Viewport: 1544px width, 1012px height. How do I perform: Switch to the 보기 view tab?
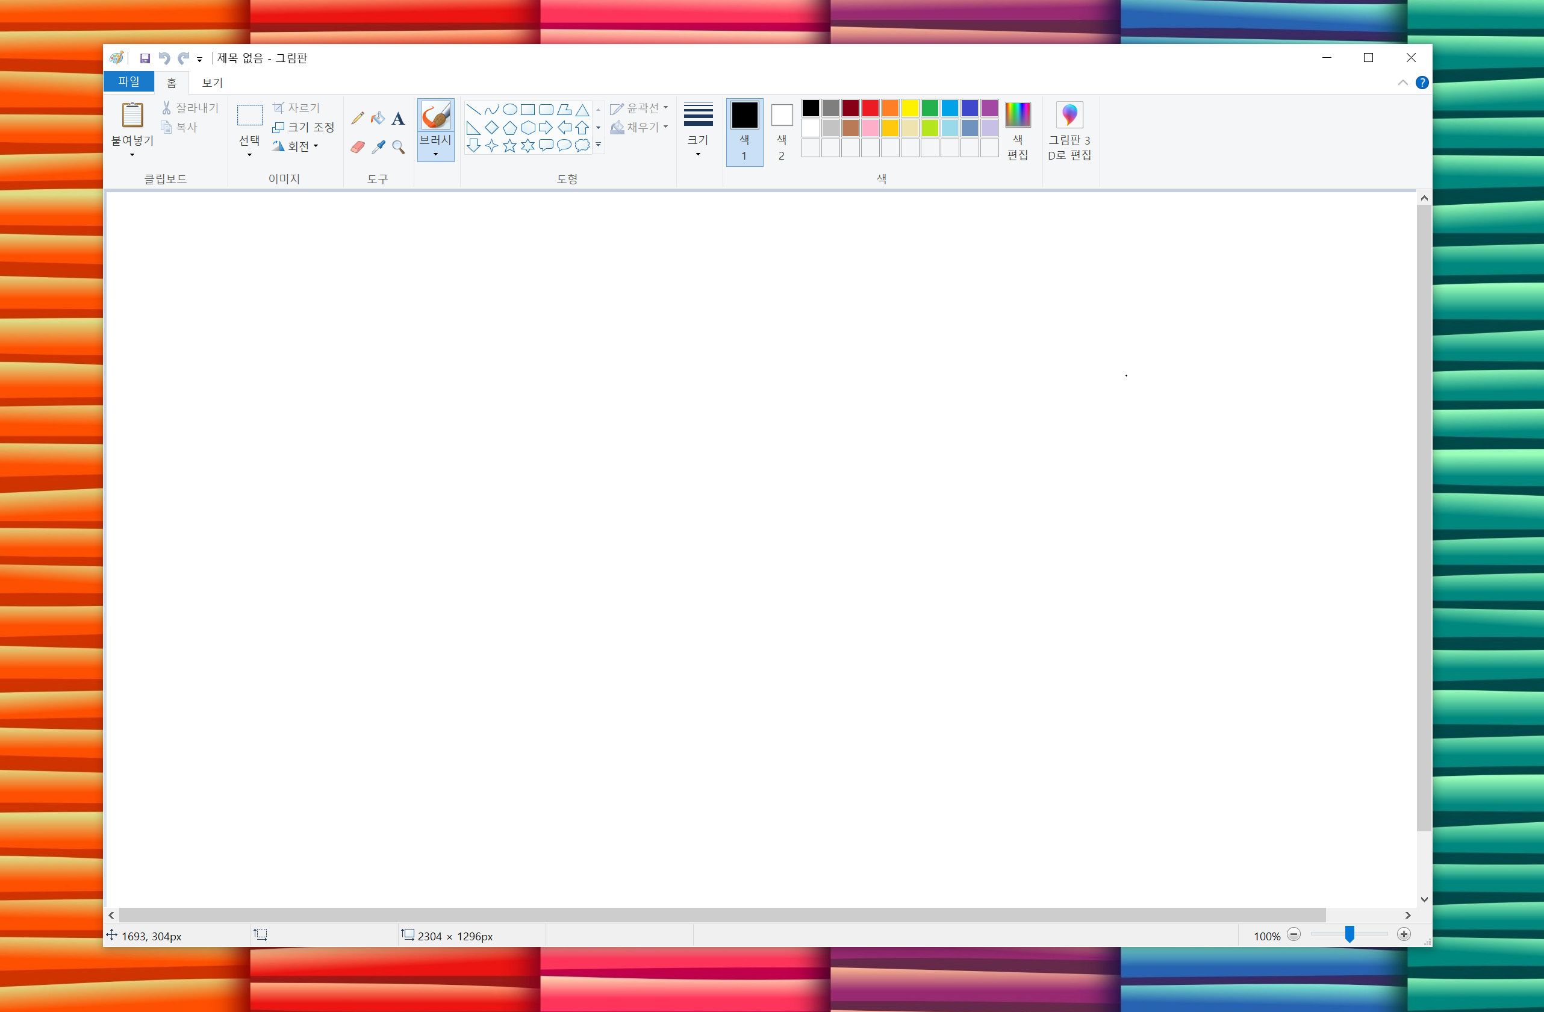pyautogui.click(x=212, y=83)
